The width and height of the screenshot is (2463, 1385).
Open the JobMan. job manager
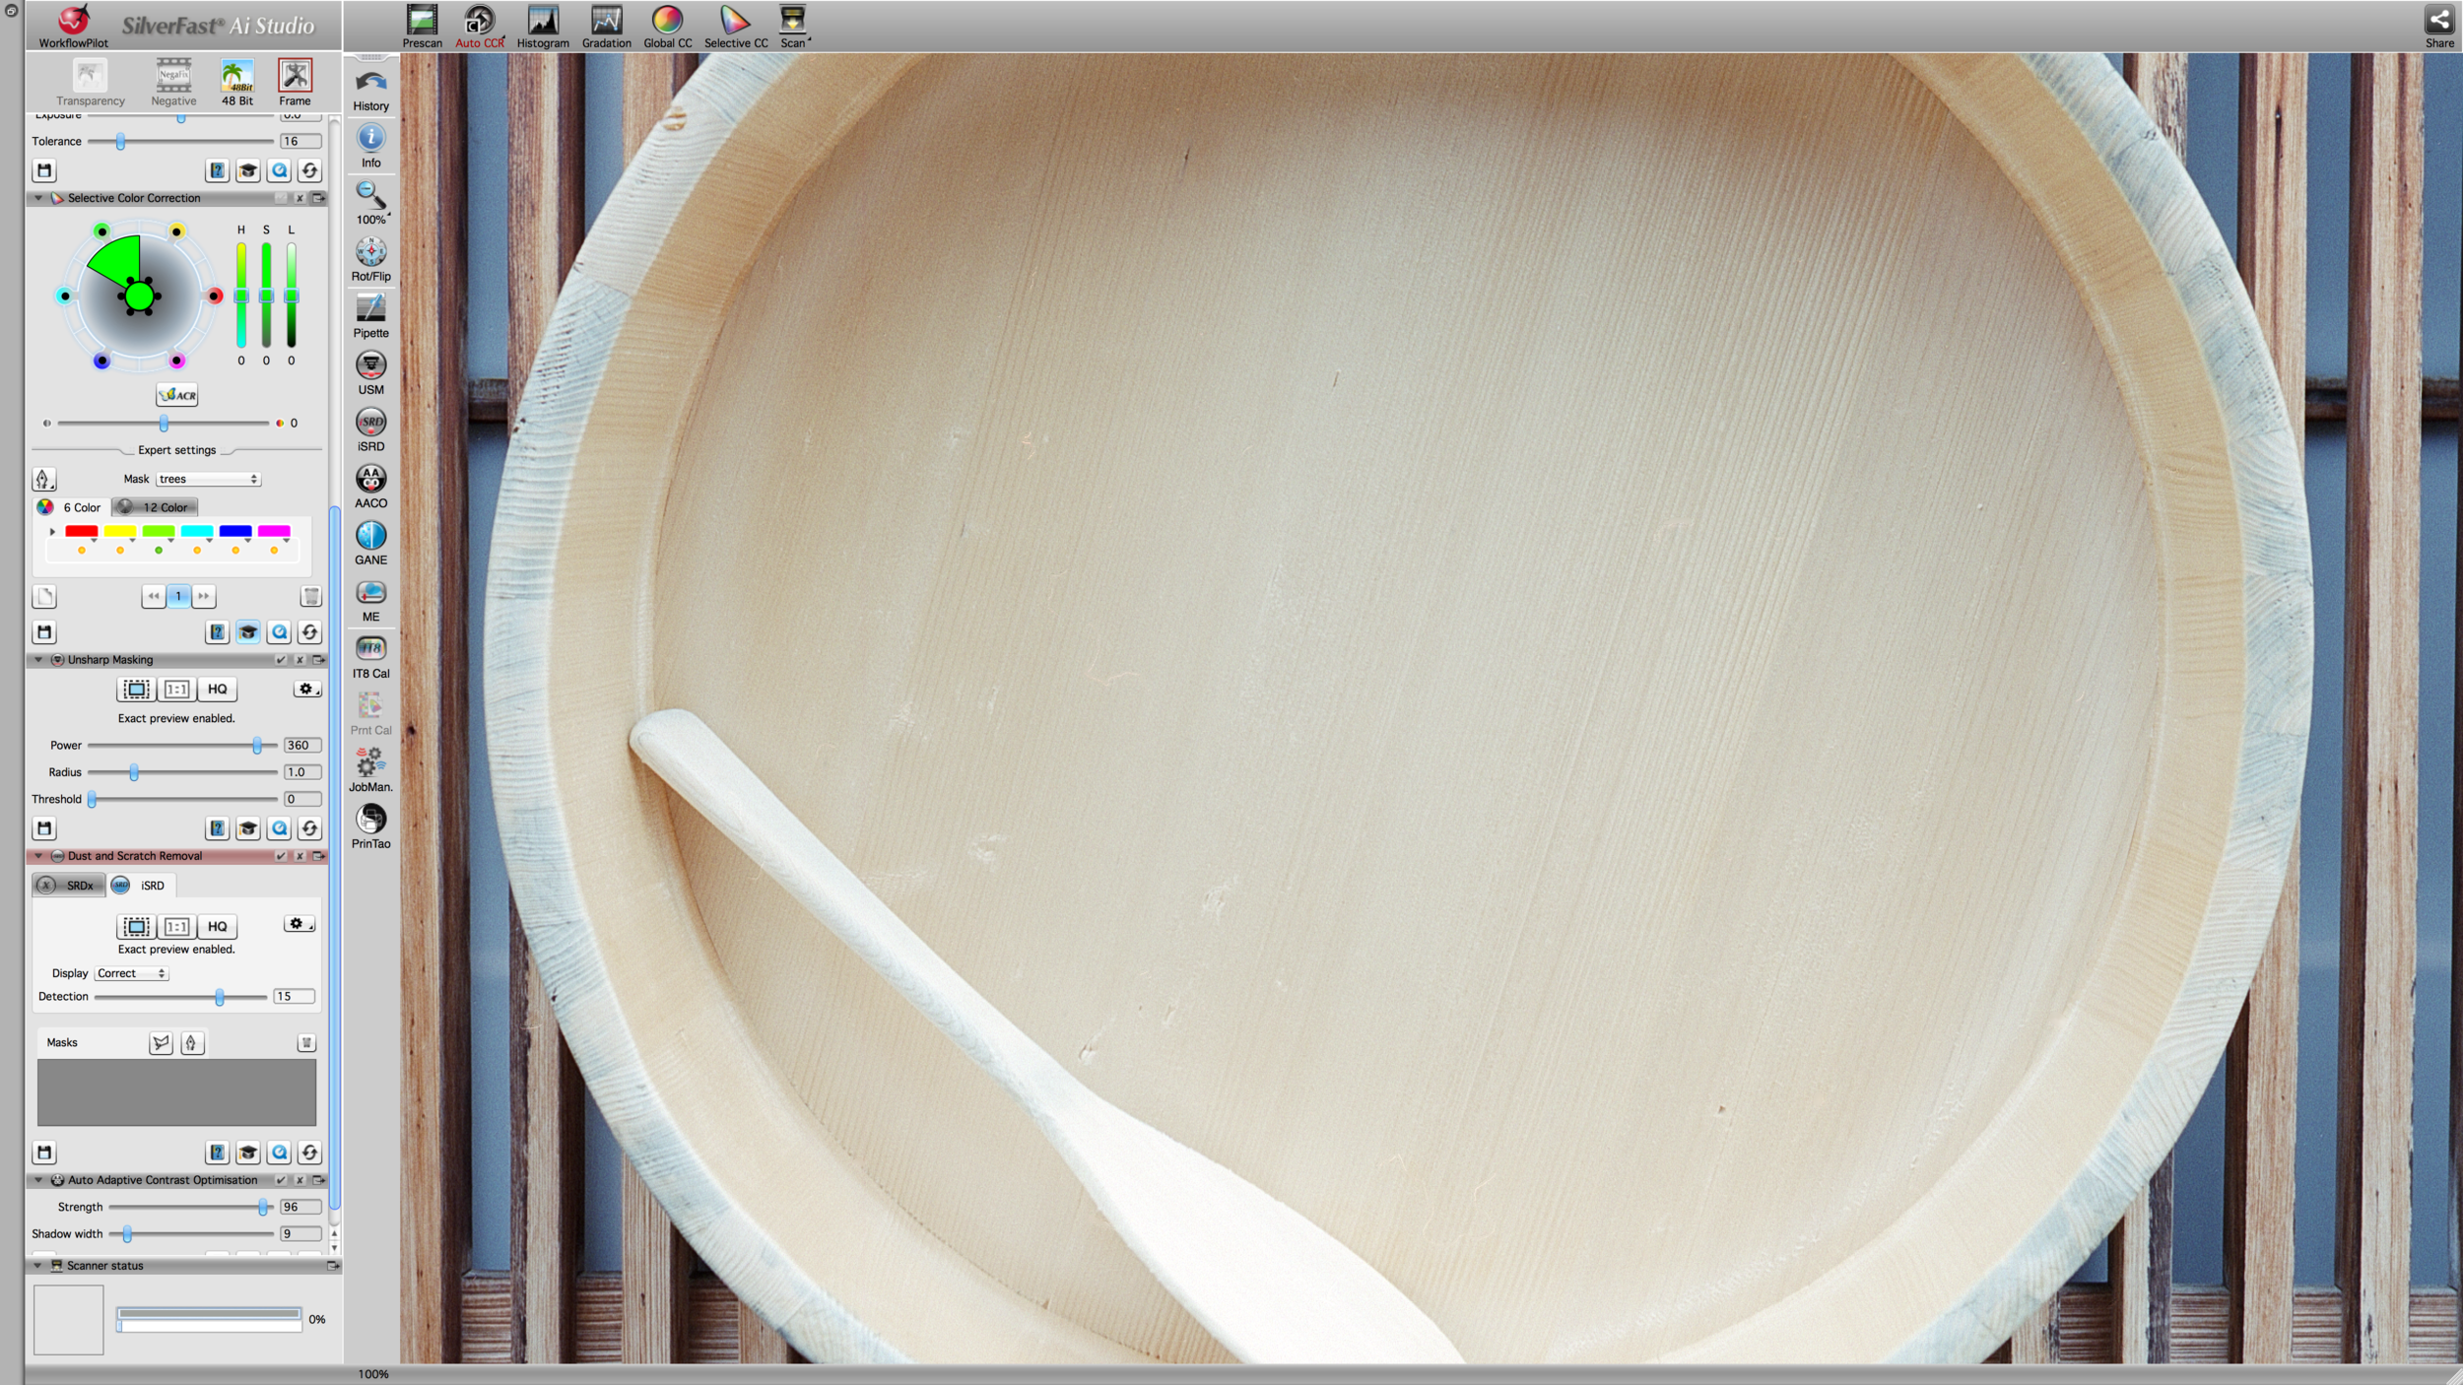click(x=370, y=769)
